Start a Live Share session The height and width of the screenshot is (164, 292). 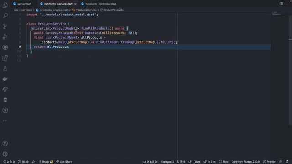pyautogui.click(x=64, y=162)
